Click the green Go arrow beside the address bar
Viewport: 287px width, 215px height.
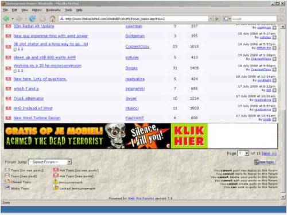click(x=217, y=19)
